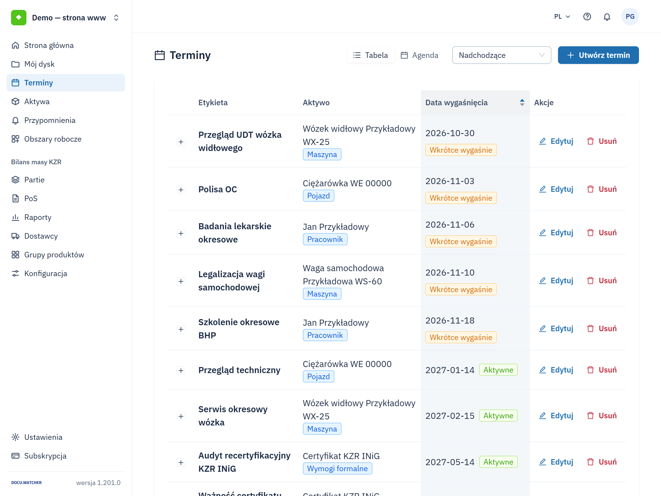Click pencil icon in Polisa OC row
This screenshot has width=661, height=496.
coord(542,189)
